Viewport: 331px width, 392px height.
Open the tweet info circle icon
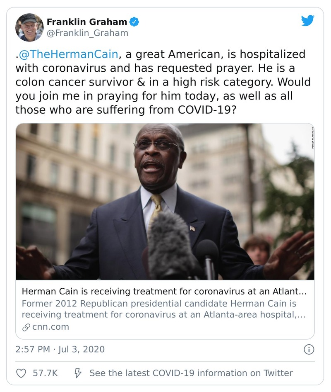[309, 350]
